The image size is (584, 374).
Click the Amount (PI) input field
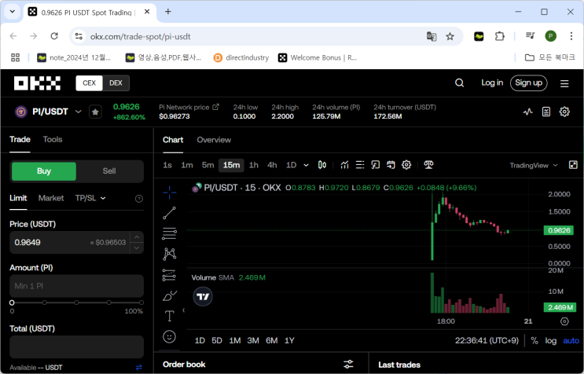pyautogui.click(x=76, y=286)
